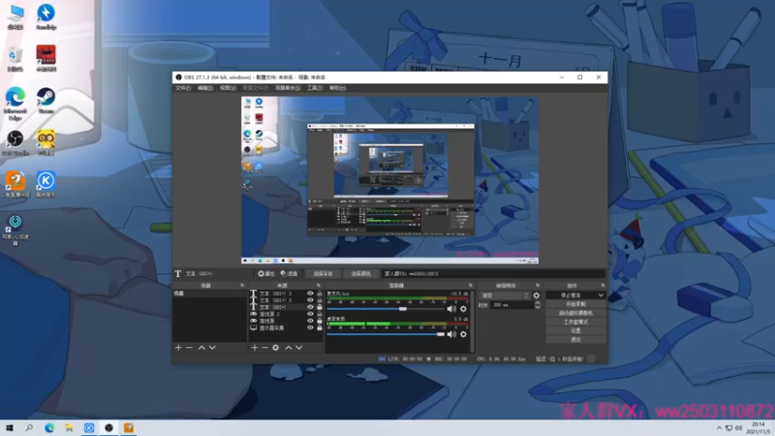Open the blue K music player desktop icon
This screenshot has width=775, height=436.
[x=46, y=184]
